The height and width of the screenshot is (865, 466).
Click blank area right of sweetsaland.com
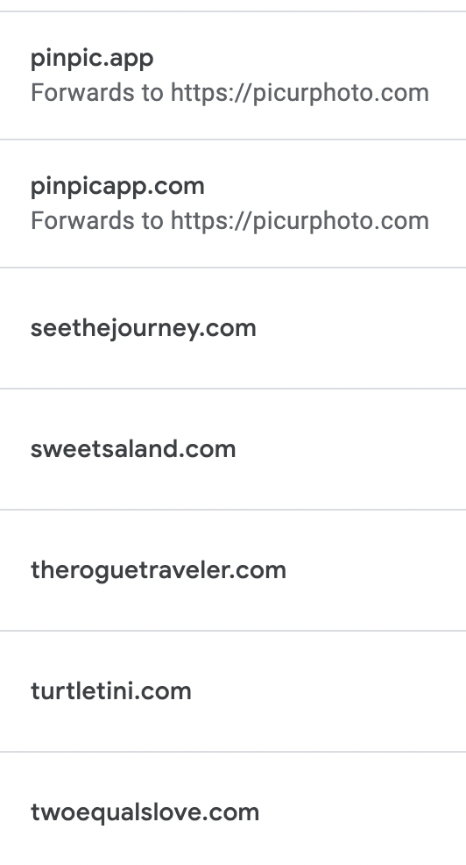(x=351, y=449)
